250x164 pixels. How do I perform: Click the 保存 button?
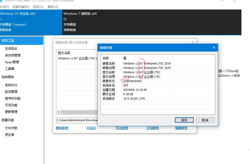coord(184,120)
